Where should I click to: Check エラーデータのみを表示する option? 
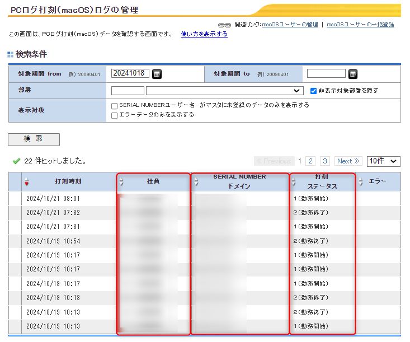[114, 115]
